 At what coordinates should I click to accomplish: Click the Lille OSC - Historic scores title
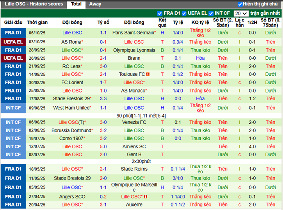coord(34,4)
